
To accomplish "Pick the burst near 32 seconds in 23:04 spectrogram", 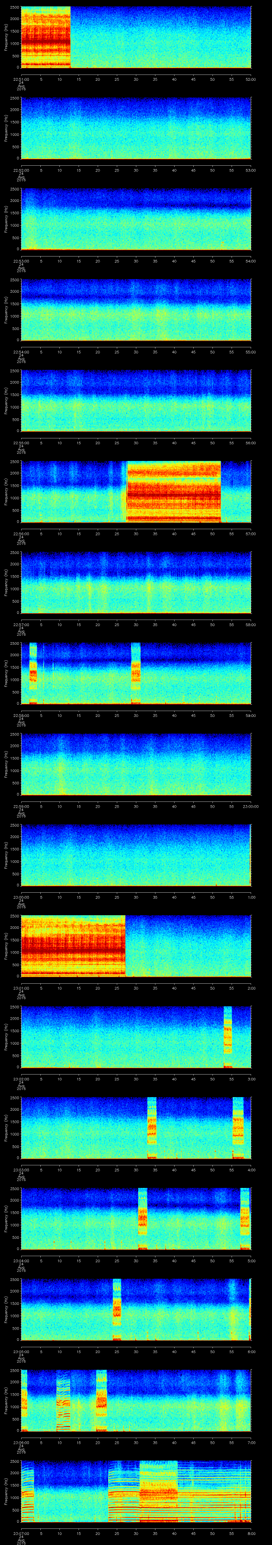I will coord(142,1217).
